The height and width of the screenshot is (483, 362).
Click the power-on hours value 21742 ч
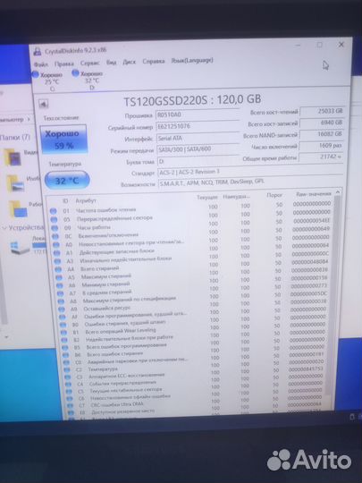tap(321, 157)
